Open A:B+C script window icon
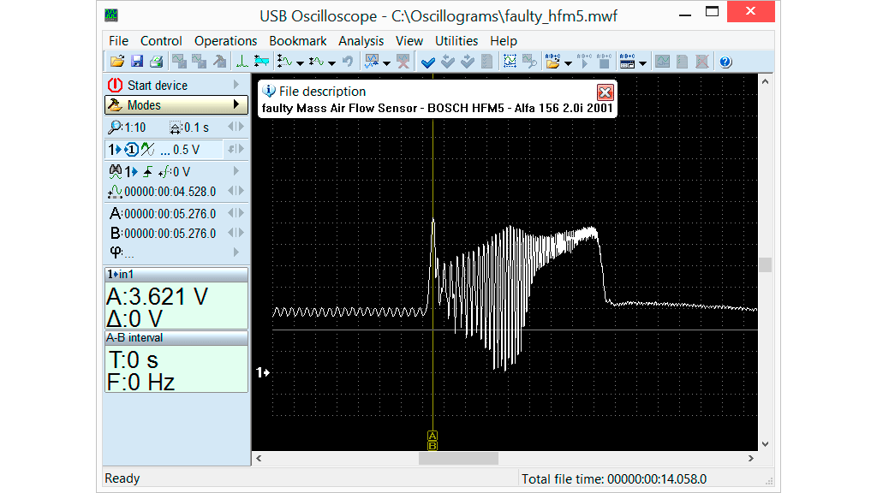Viewport: 877px width, 493px height. tap(627, 62)
